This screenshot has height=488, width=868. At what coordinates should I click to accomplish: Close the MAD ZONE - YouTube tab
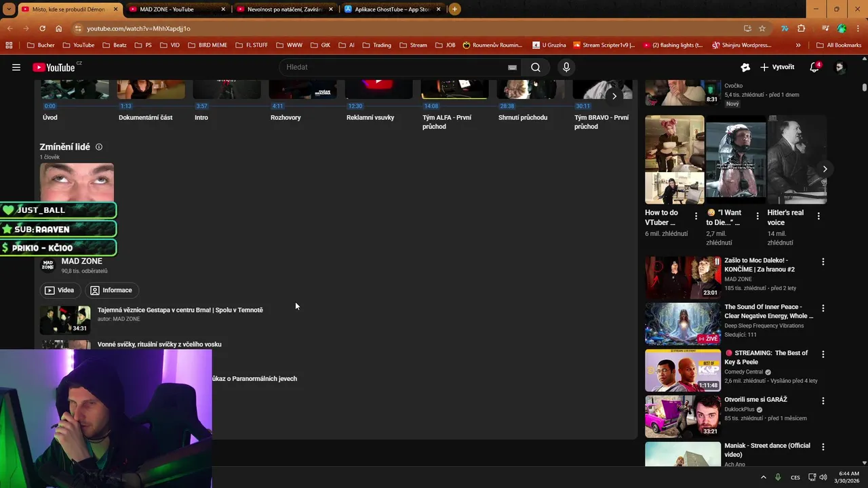pos(223,9)
